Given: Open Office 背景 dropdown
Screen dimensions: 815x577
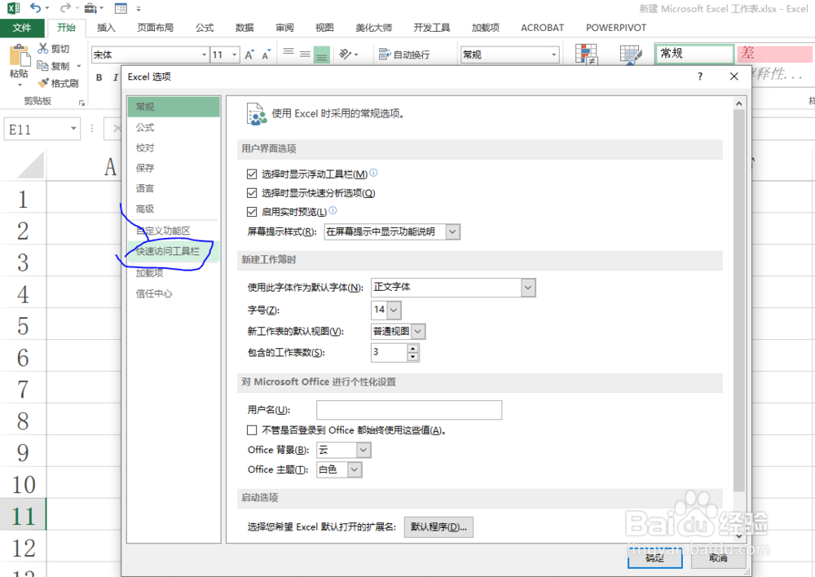Looking at the screenshot, I should [x=363, y=450].
